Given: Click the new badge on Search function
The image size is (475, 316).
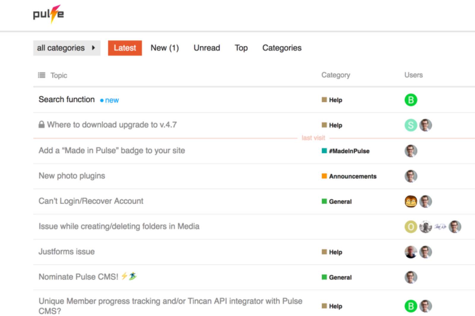Looking at the screenshot, I should point(110,100).
